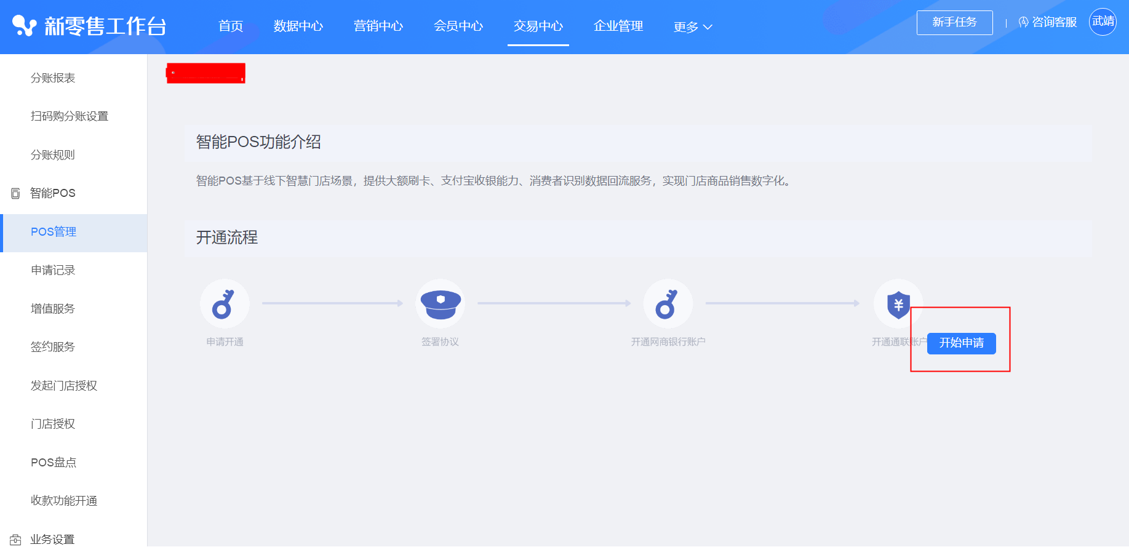Click the 新零售工作台 logo icon
Viewport: 1129px width, 547px height.
[25, 26]
